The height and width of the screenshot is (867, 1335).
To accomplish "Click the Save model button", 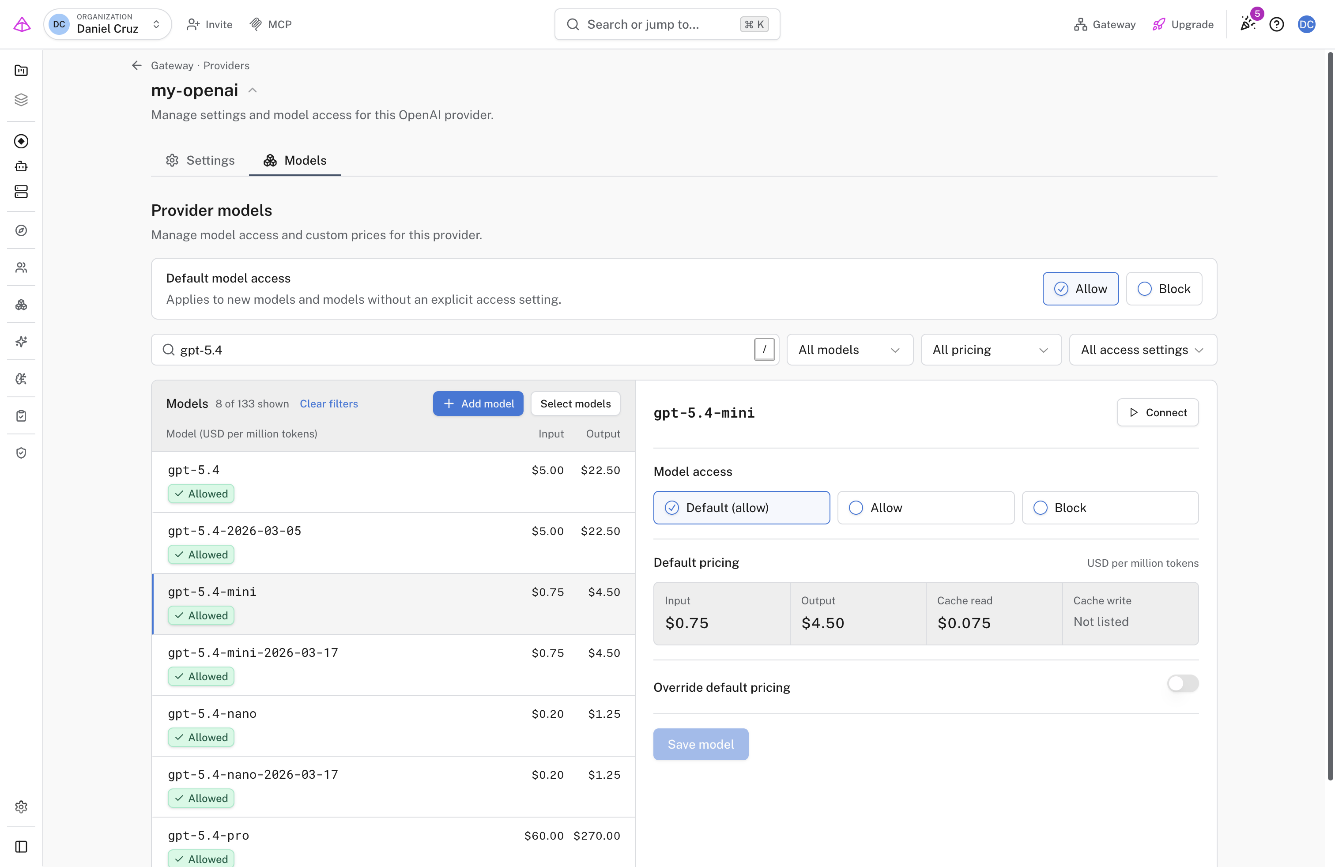I will pos(701,744).
